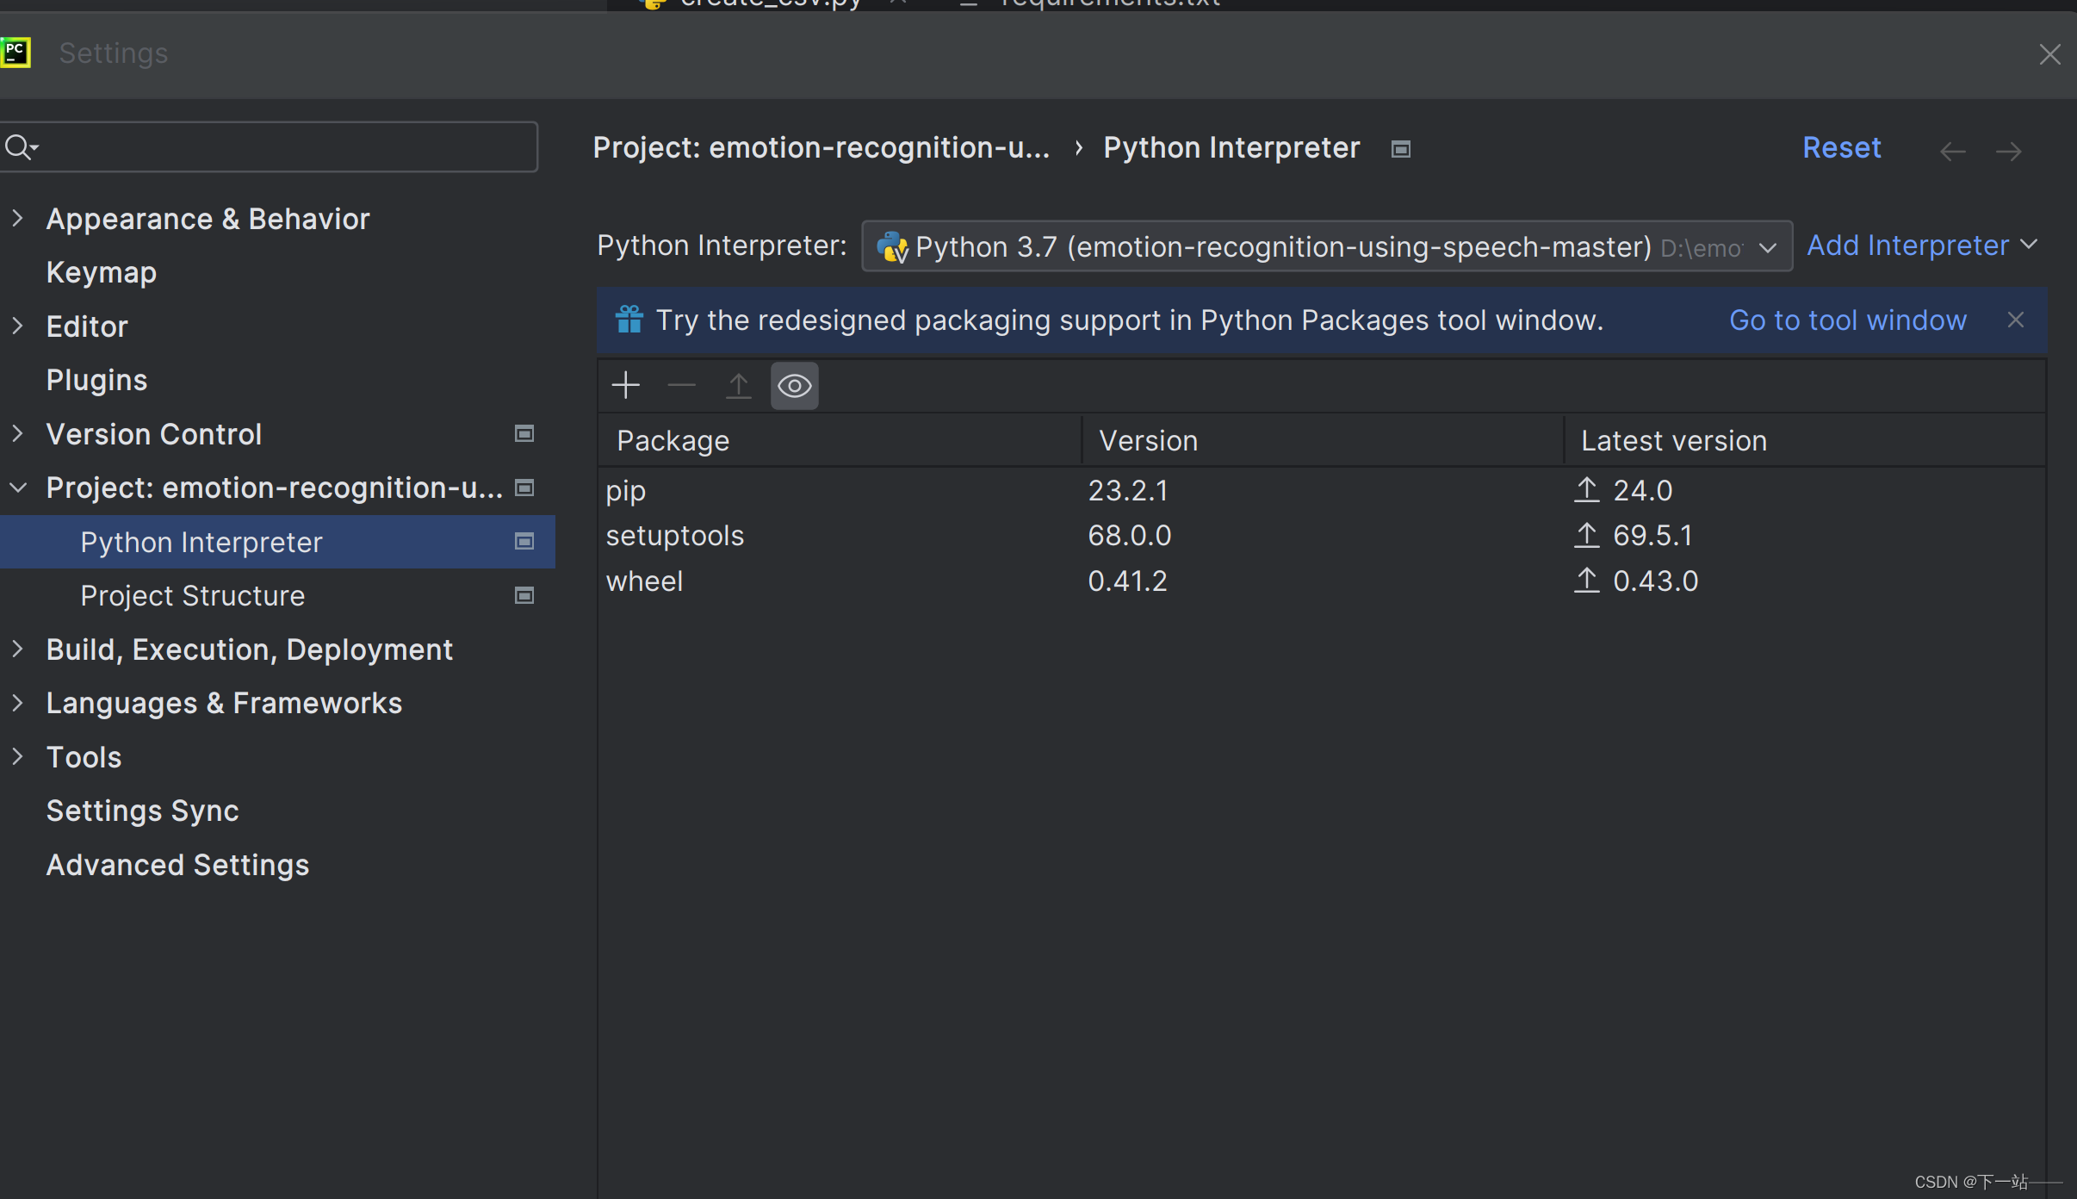Click Go to tool window link
Image resolution: width=2077 pixels, height=1199 pixels.
pyautogui.click(x=1847, y=320)
